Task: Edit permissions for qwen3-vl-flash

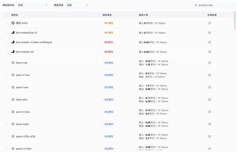Action: 209,149
